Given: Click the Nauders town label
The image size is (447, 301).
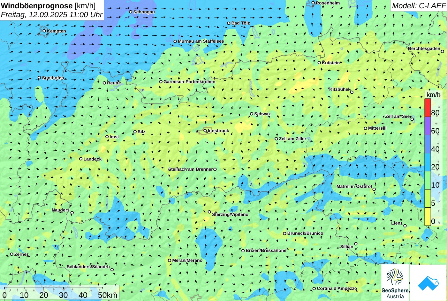Looking at the screenshot, I should point(61,210).
